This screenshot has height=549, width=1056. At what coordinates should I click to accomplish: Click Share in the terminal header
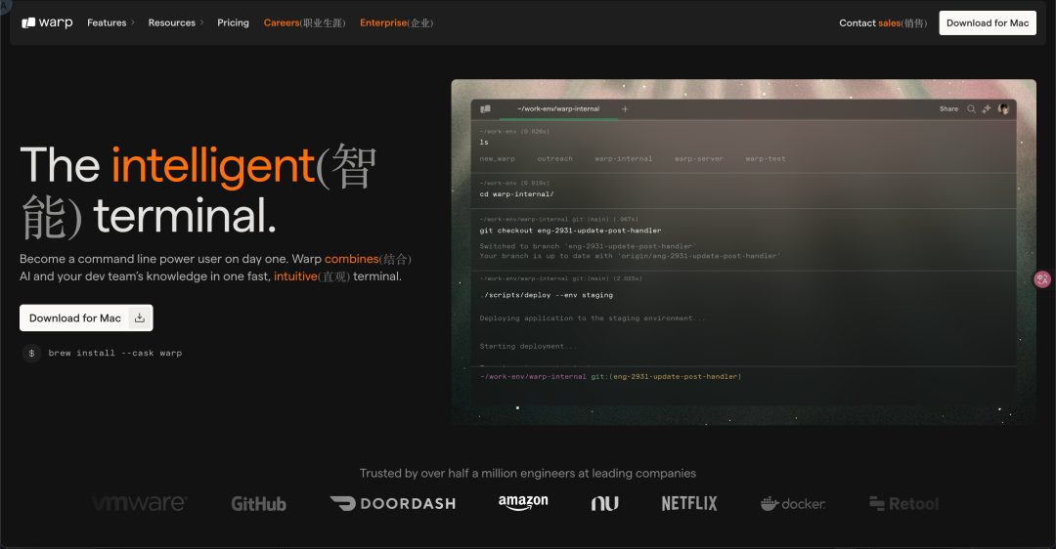[948, 109]
